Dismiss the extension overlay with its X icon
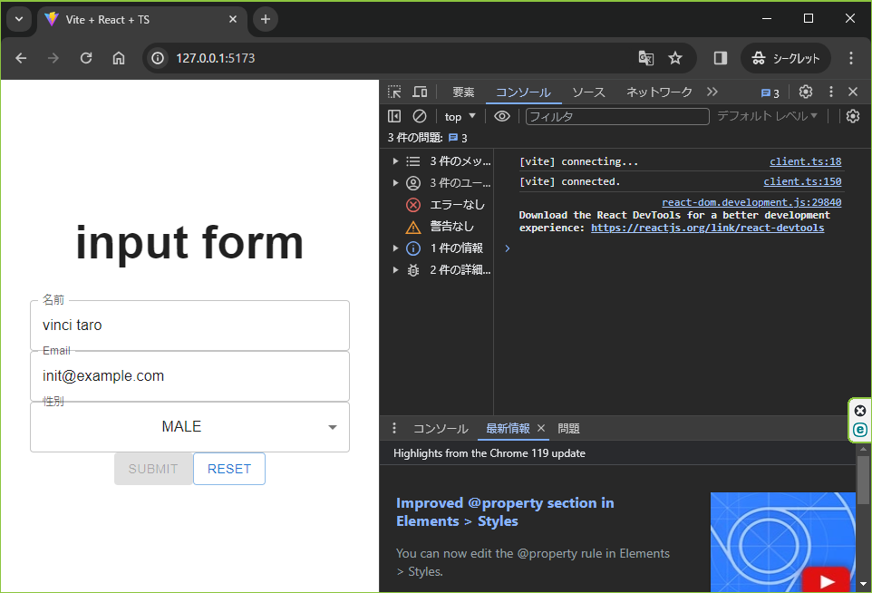This screenshot has width=872, height=593. 860,411
